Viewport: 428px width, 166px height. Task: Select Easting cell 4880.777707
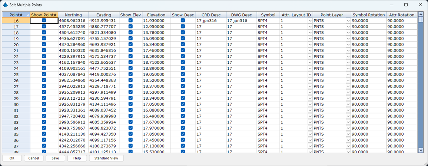[x=104, y=26]
